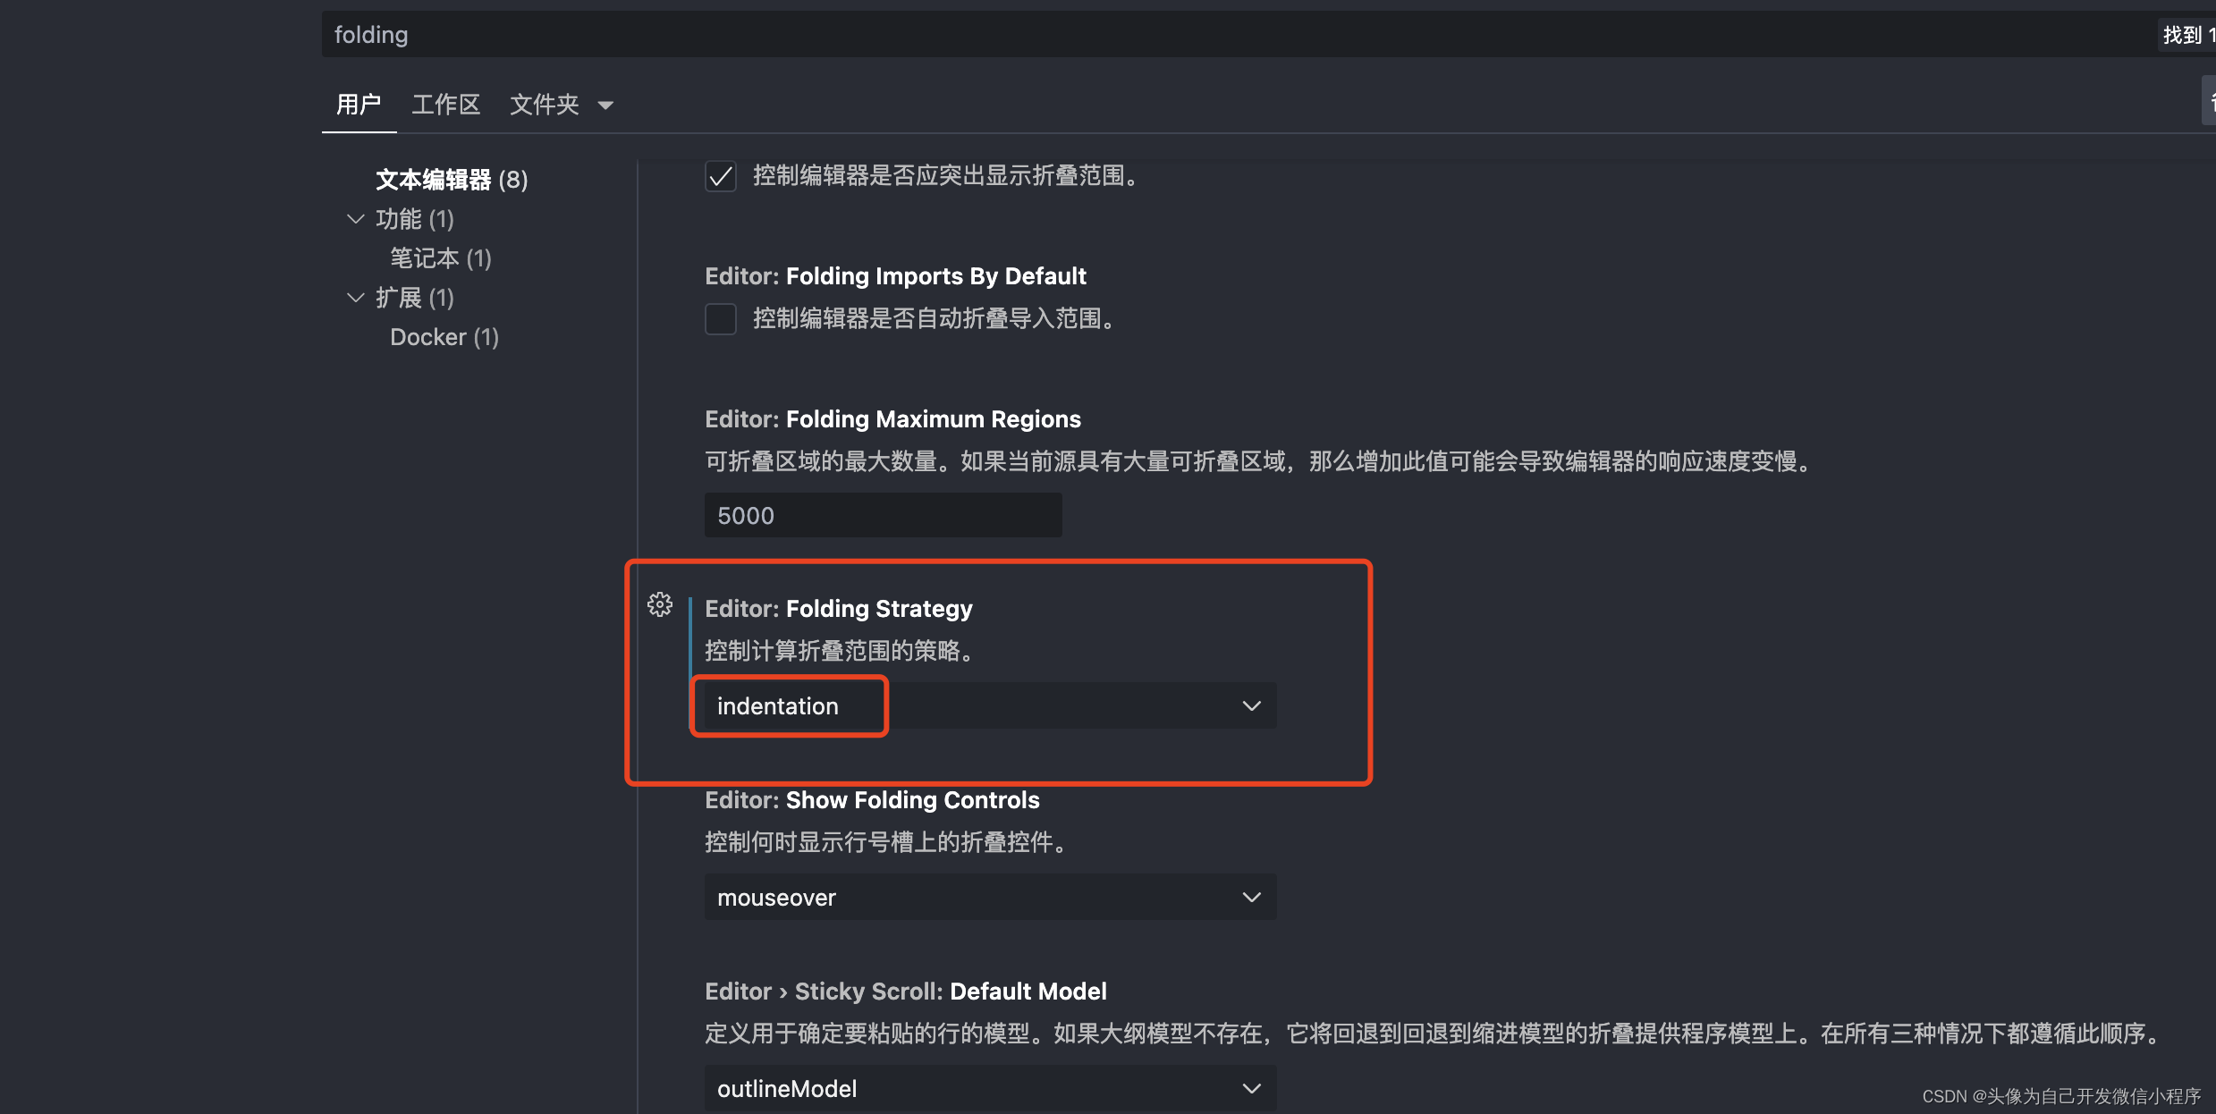The image size is (2216, 1114).
Task: Enable Folding Imports By Default checkbox
Action: (721, 319)
